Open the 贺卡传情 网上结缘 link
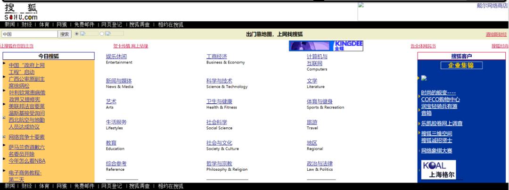 click(131, 46)
